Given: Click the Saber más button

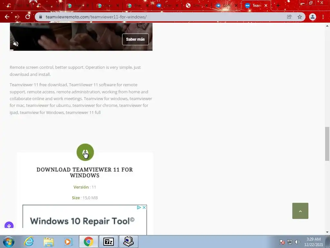Looking at the screenshot, I should pyautogui.click(x=135, y=39).
